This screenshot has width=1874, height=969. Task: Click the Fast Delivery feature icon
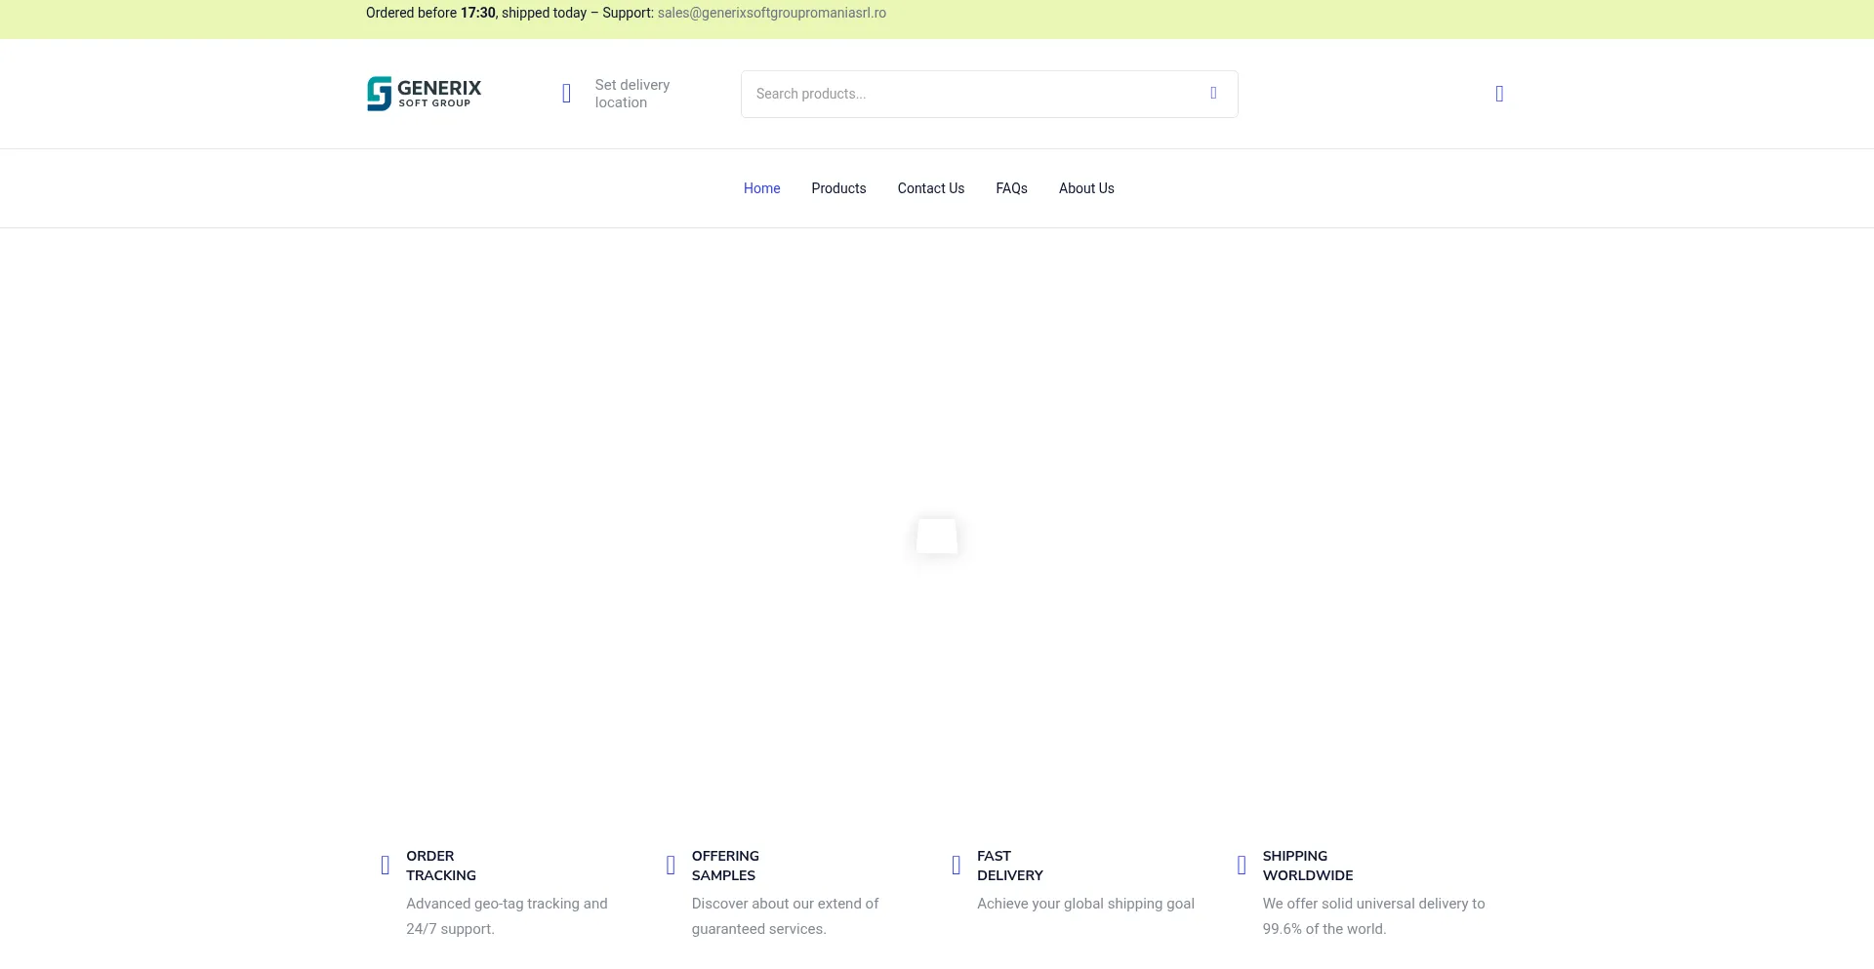(957, 866)
